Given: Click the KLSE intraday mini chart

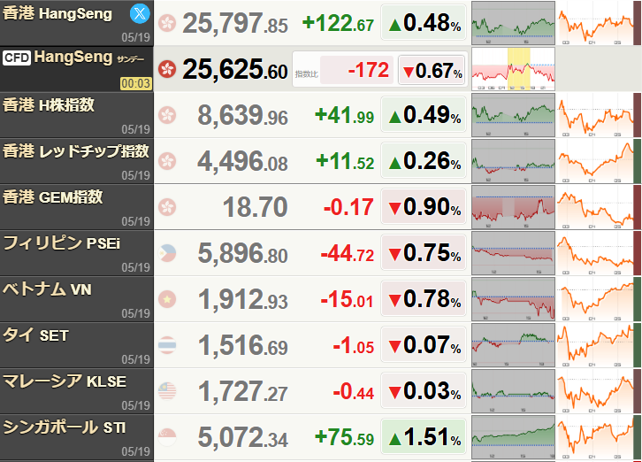Looking at the screenshot, I should [x=513, y=390].
